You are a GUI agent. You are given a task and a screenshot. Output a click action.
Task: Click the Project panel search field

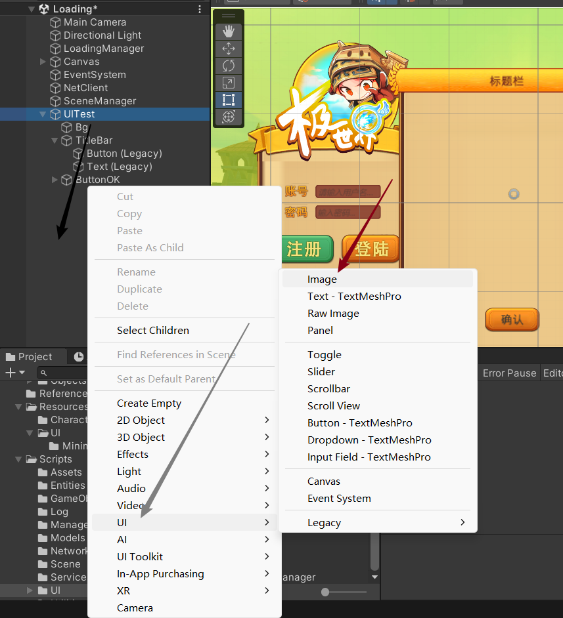62,373
